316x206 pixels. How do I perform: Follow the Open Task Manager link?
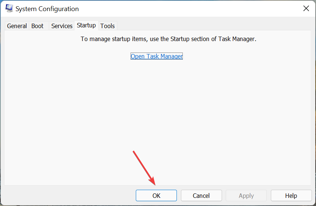tap(157, 56)
